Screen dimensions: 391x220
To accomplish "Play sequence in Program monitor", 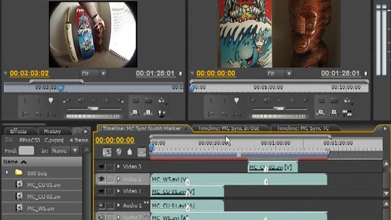I will pyautogui.click(x=280, y=100).
